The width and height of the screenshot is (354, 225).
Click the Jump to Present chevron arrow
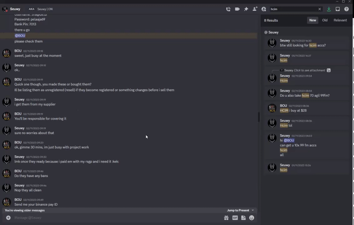[x=253, y=210]
